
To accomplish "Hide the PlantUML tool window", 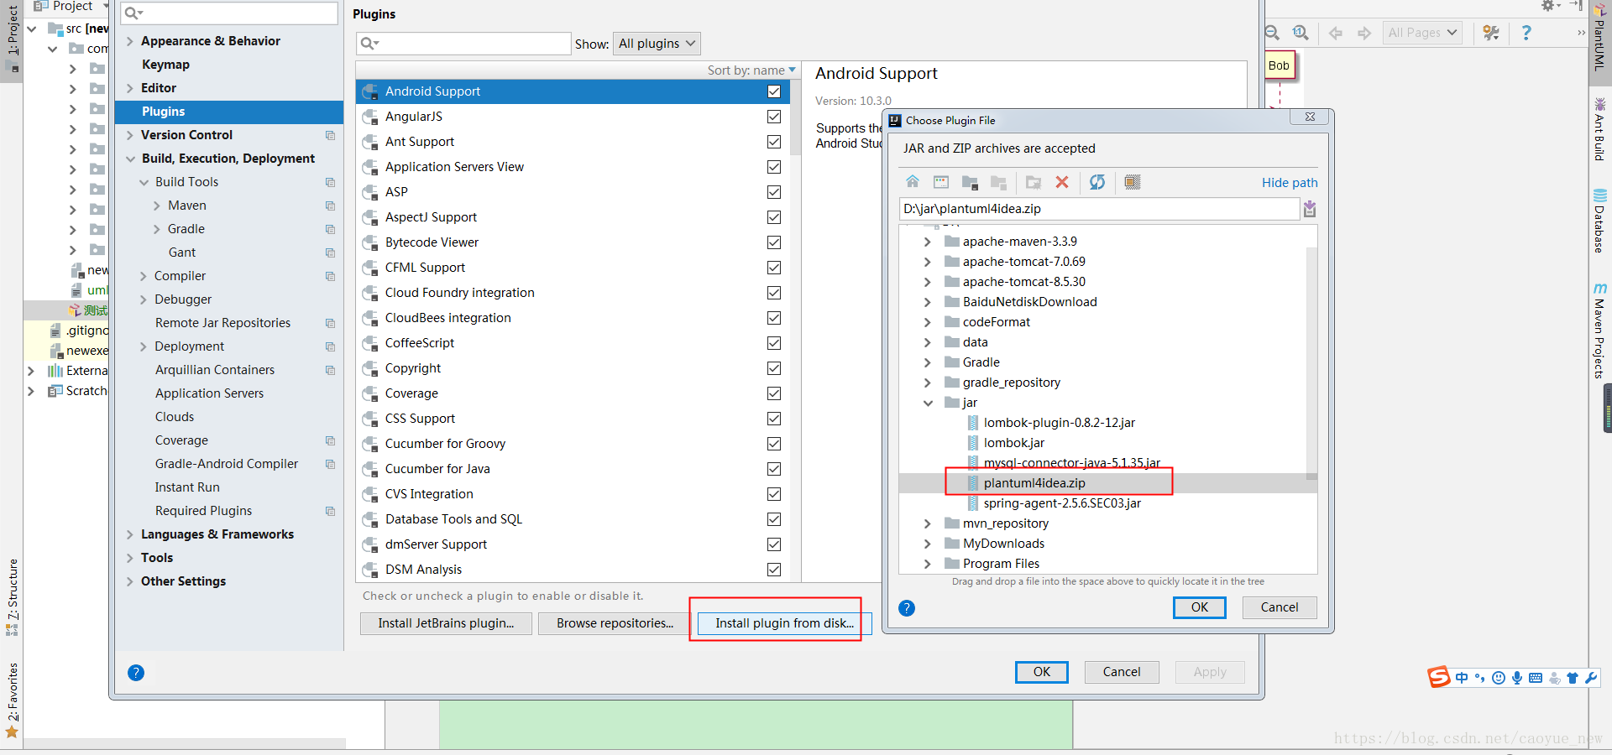I will tap(1575, 6).
